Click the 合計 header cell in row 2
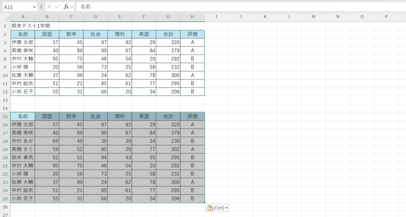Viewport: 406px width, 217px height. click(168, 34)
